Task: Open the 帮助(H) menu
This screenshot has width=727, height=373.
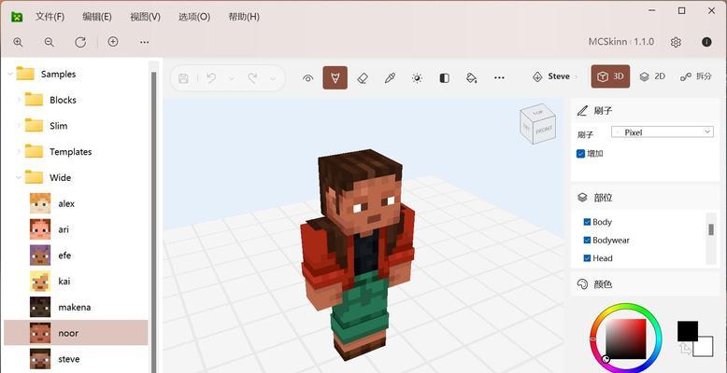Action: (x=244, y=17)
